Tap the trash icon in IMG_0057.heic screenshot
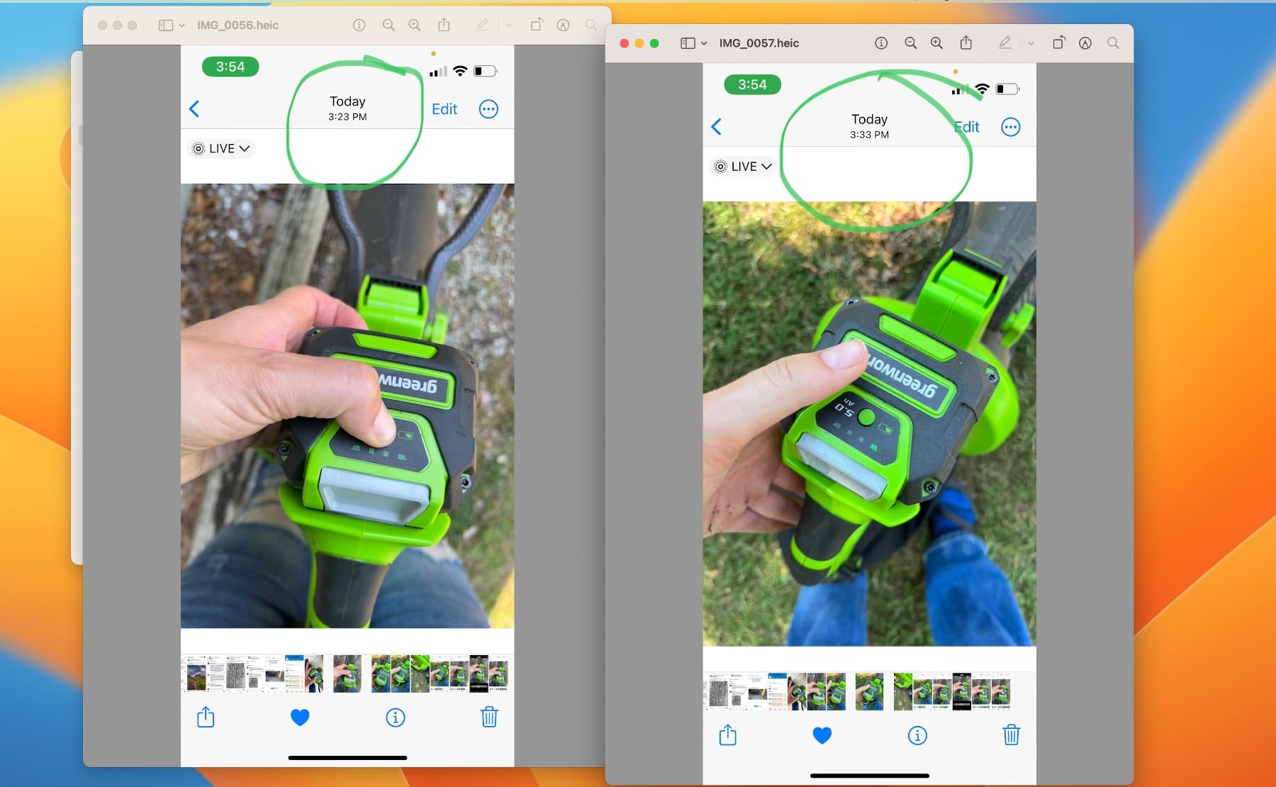This screenshot has height=787, width=1276. [1011, 735]
